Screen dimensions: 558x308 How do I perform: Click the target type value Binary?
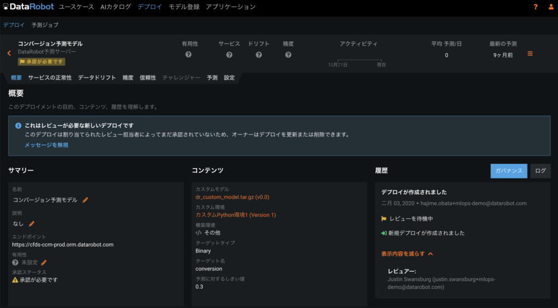[x=203, y=251]
